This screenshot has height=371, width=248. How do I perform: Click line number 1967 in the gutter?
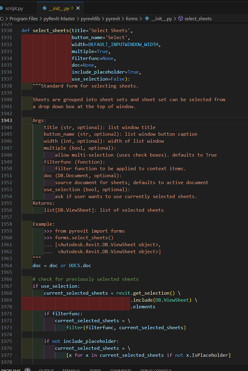click(x=7, y=286)
